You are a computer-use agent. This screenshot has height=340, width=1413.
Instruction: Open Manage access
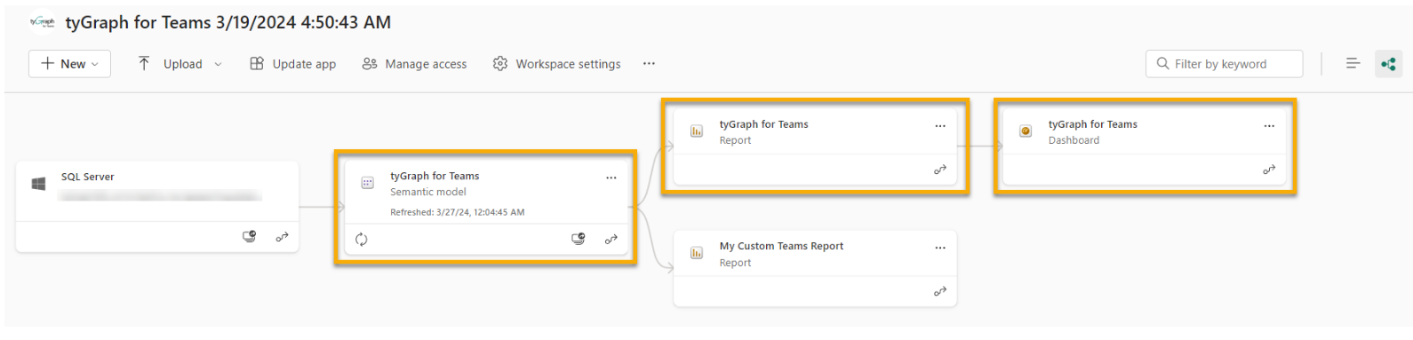pos(414,64)
